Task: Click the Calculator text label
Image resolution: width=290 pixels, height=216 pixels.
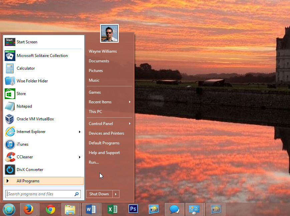Action: point(26,68)
